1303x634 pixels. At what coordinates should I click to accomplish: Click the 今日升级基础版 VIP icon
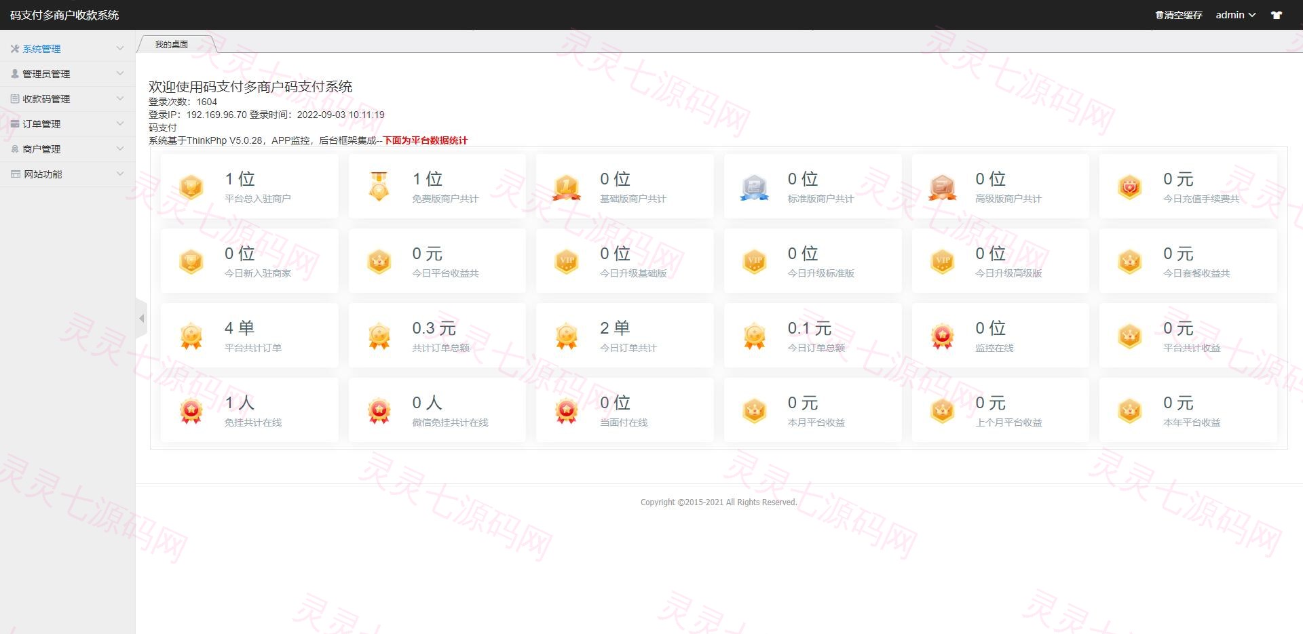coord(567,261)
